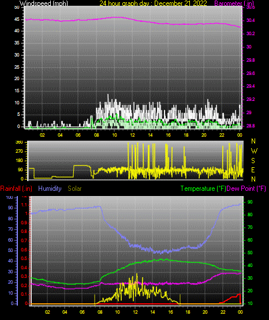Click compass letter 'E' beside wind direction chart

click(x=253, y=170)
